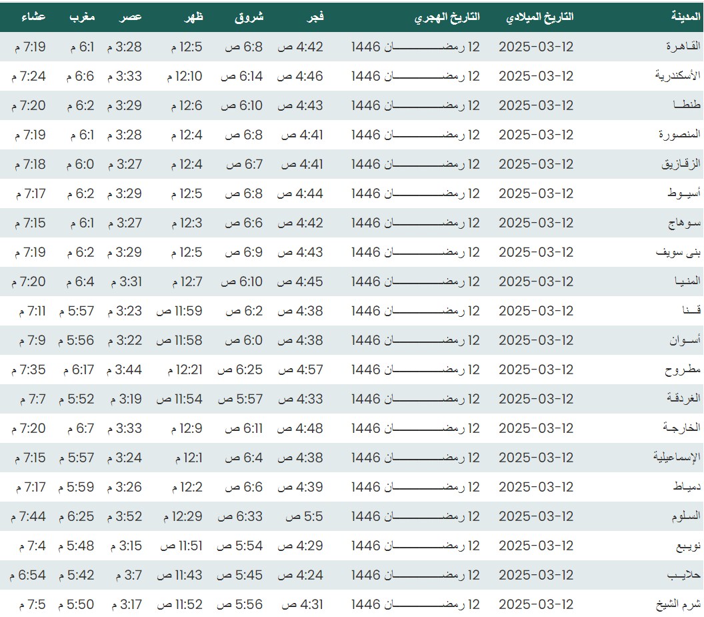704x617 pixels.
Task: Click the عصر column header
Action: tap(131, 17)
